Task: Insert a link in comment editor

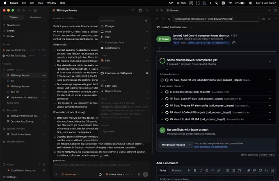Action: pyautogui.click(x=219, y=170)
